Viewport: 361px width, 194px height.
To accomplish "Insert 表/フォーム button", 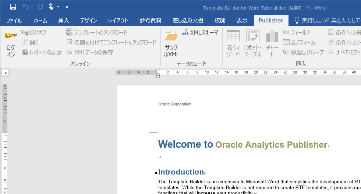I will point(299,42).
